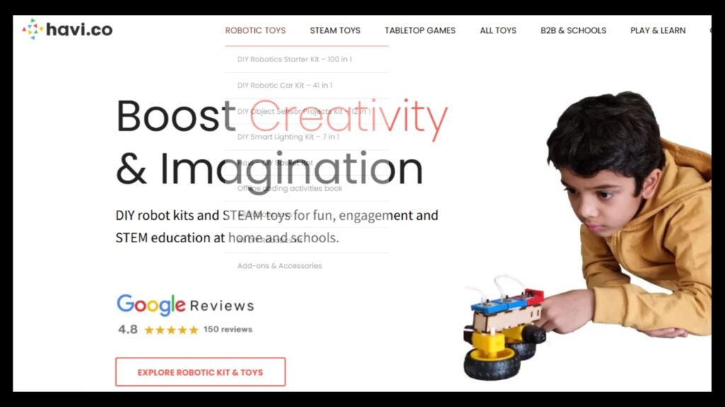Choose DIY Smart Lighting Kit – 7 in 1
725x407 pixels.
288,136
